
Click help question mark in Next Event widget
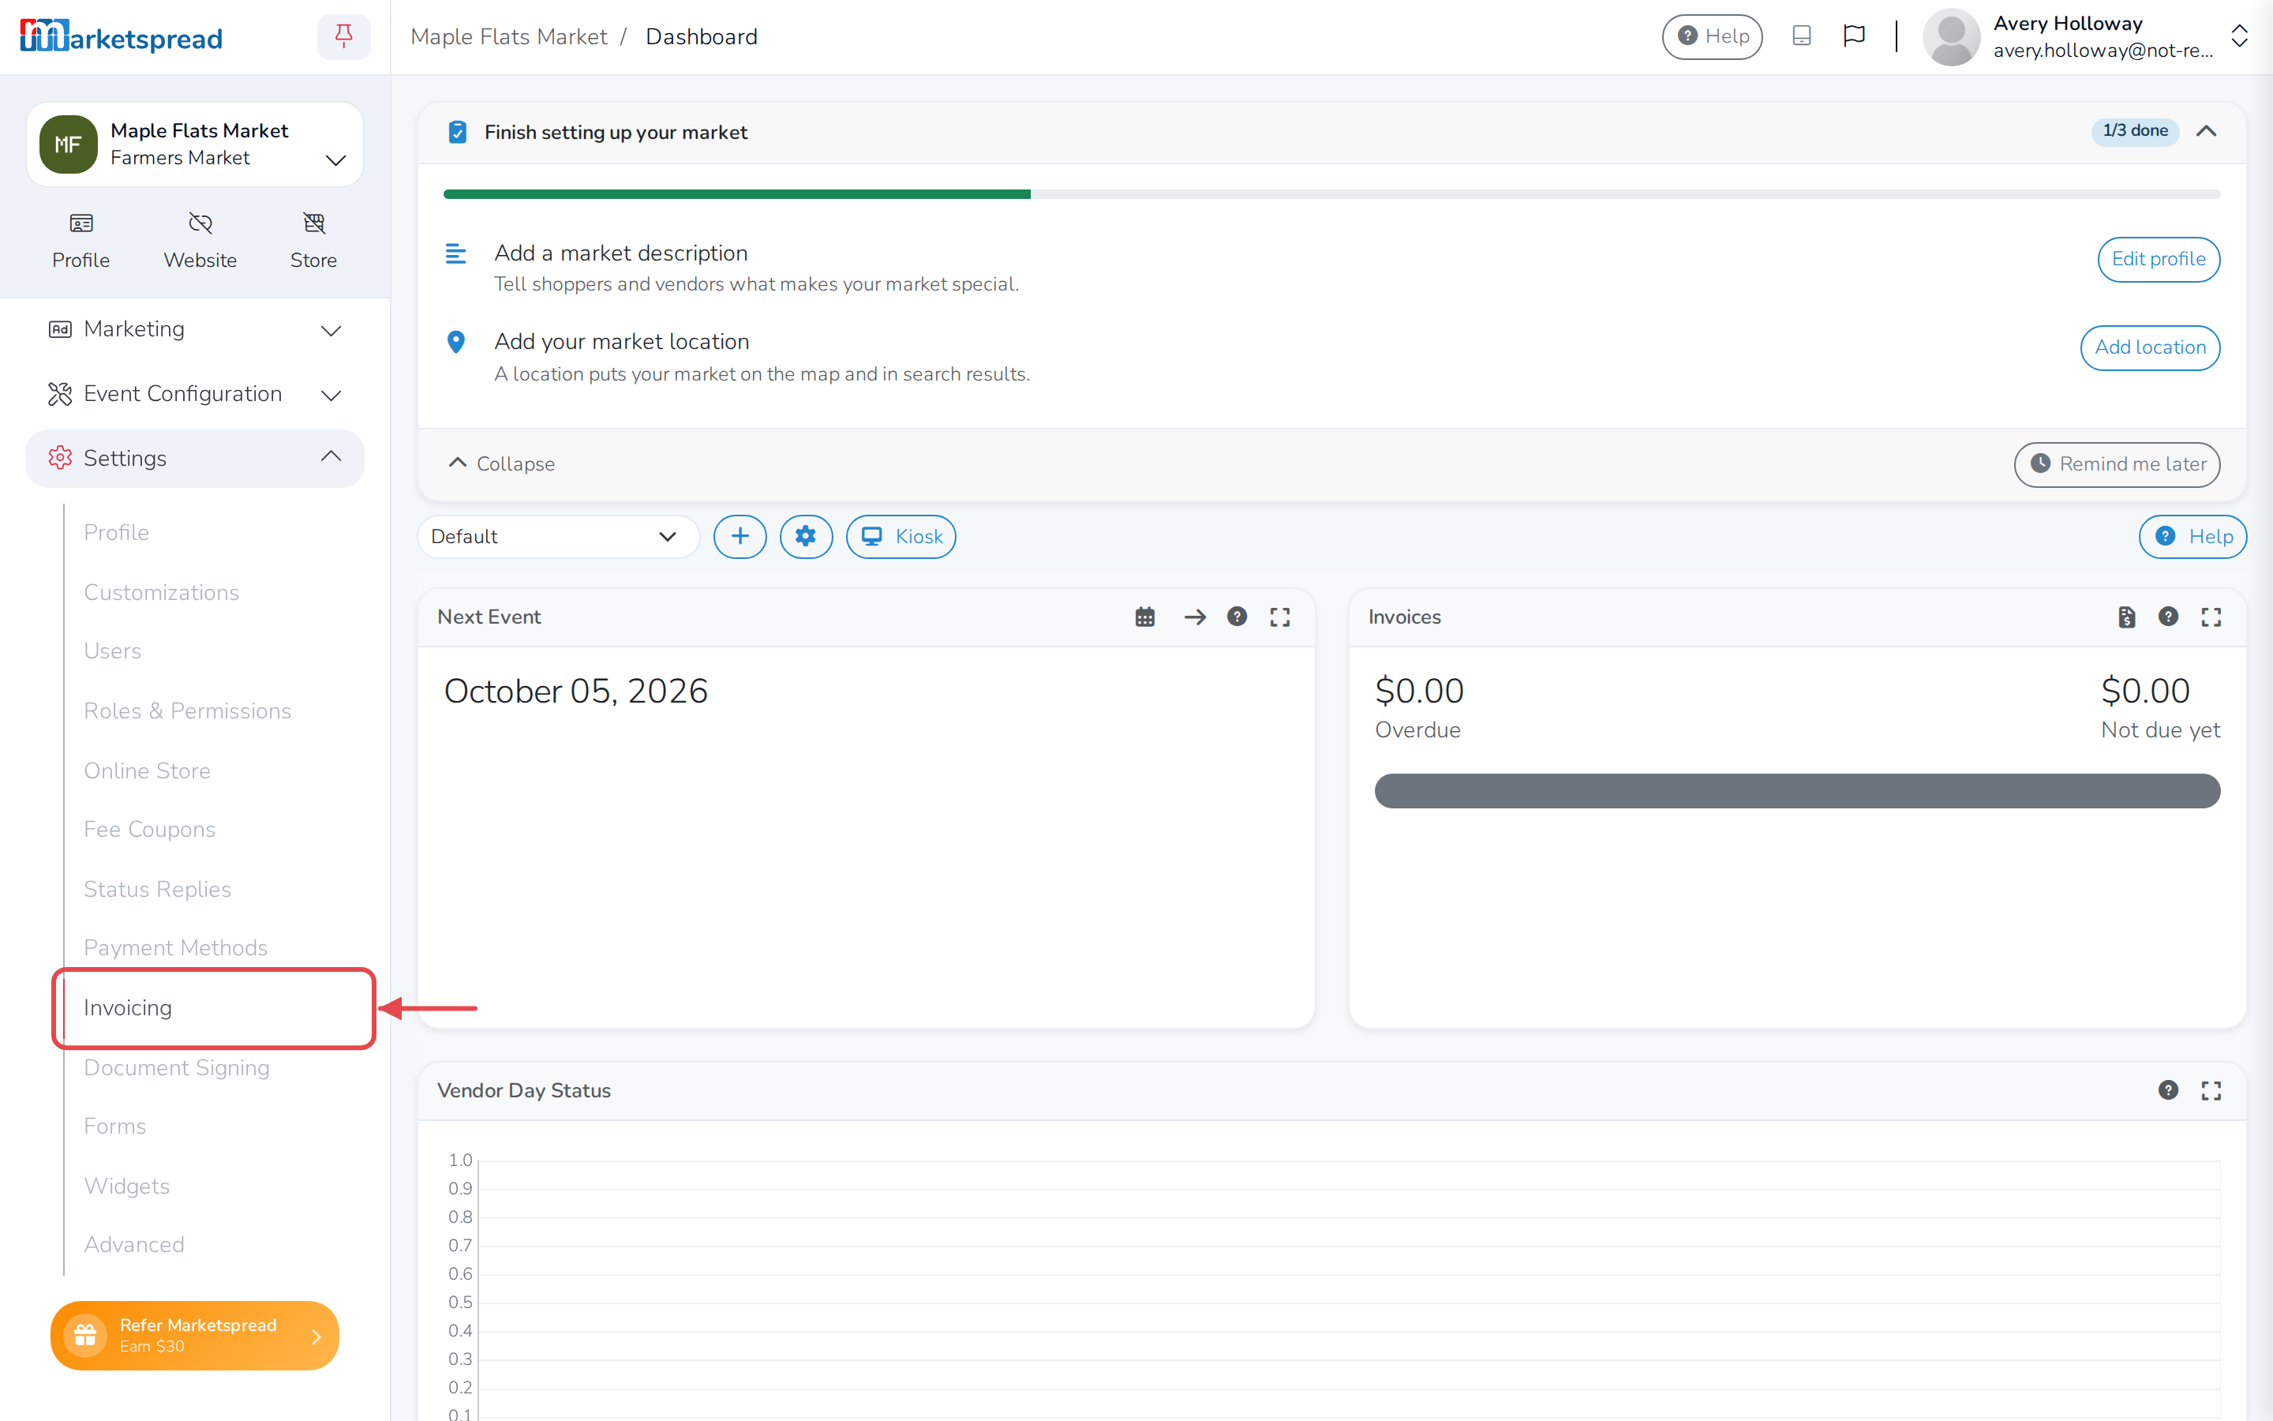pyautogui.click(x=1237, y=617)
